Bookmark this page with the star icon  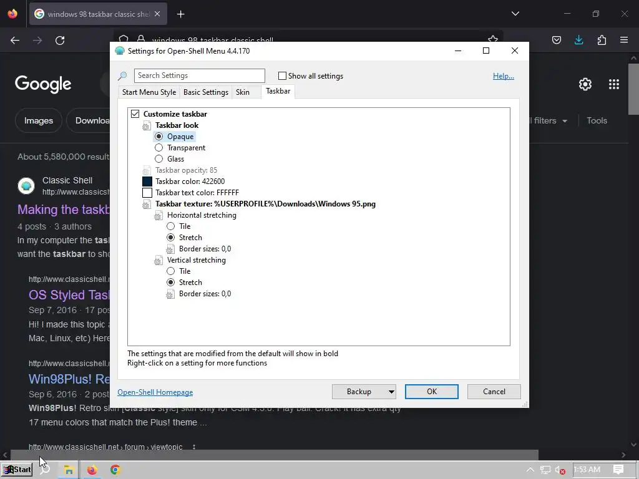tap(493, 39)
